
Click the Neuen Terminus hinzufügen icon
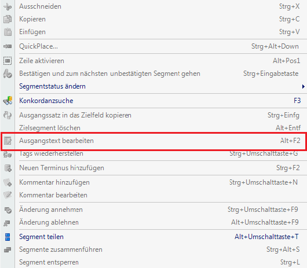pyautogui.click(x=8, y=168)
